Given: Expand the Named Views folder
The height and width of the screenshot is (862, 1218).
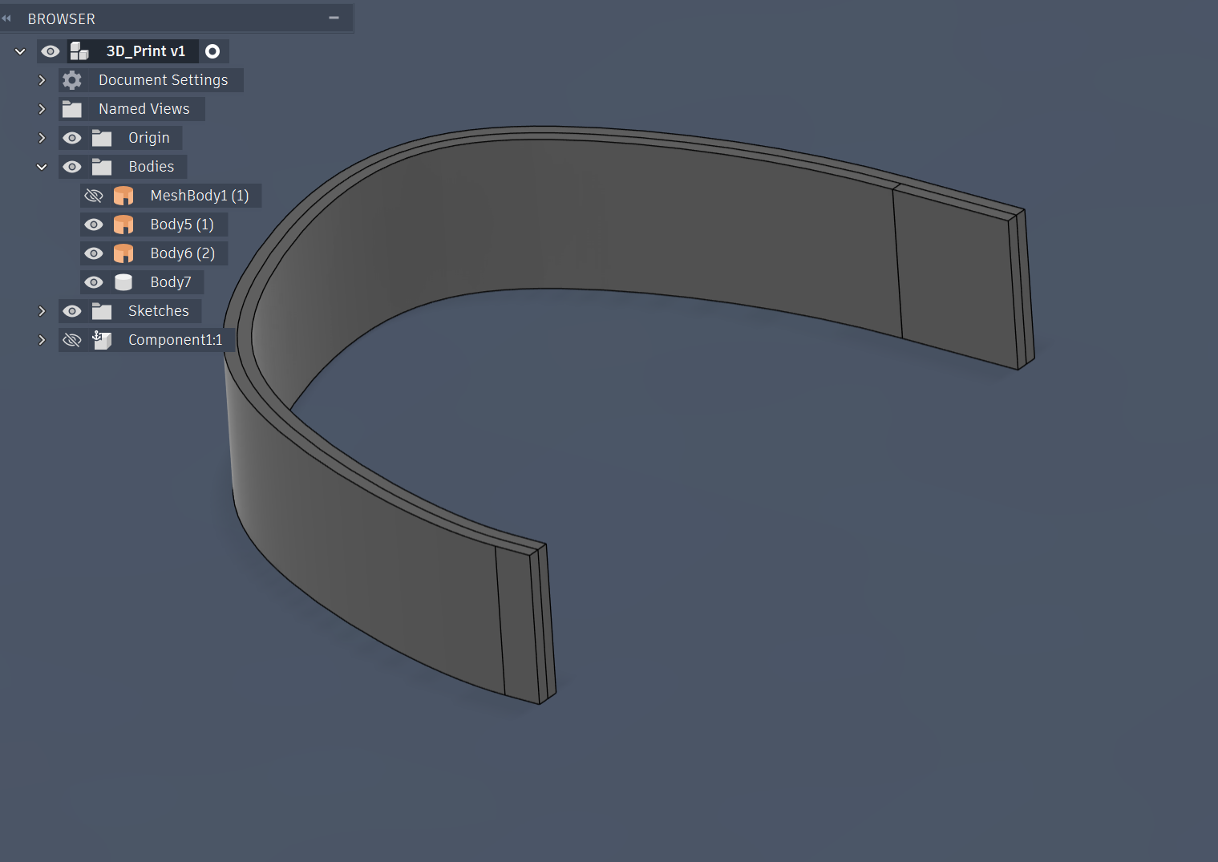Looking at the screenshot, I should (x=42, y=109).
